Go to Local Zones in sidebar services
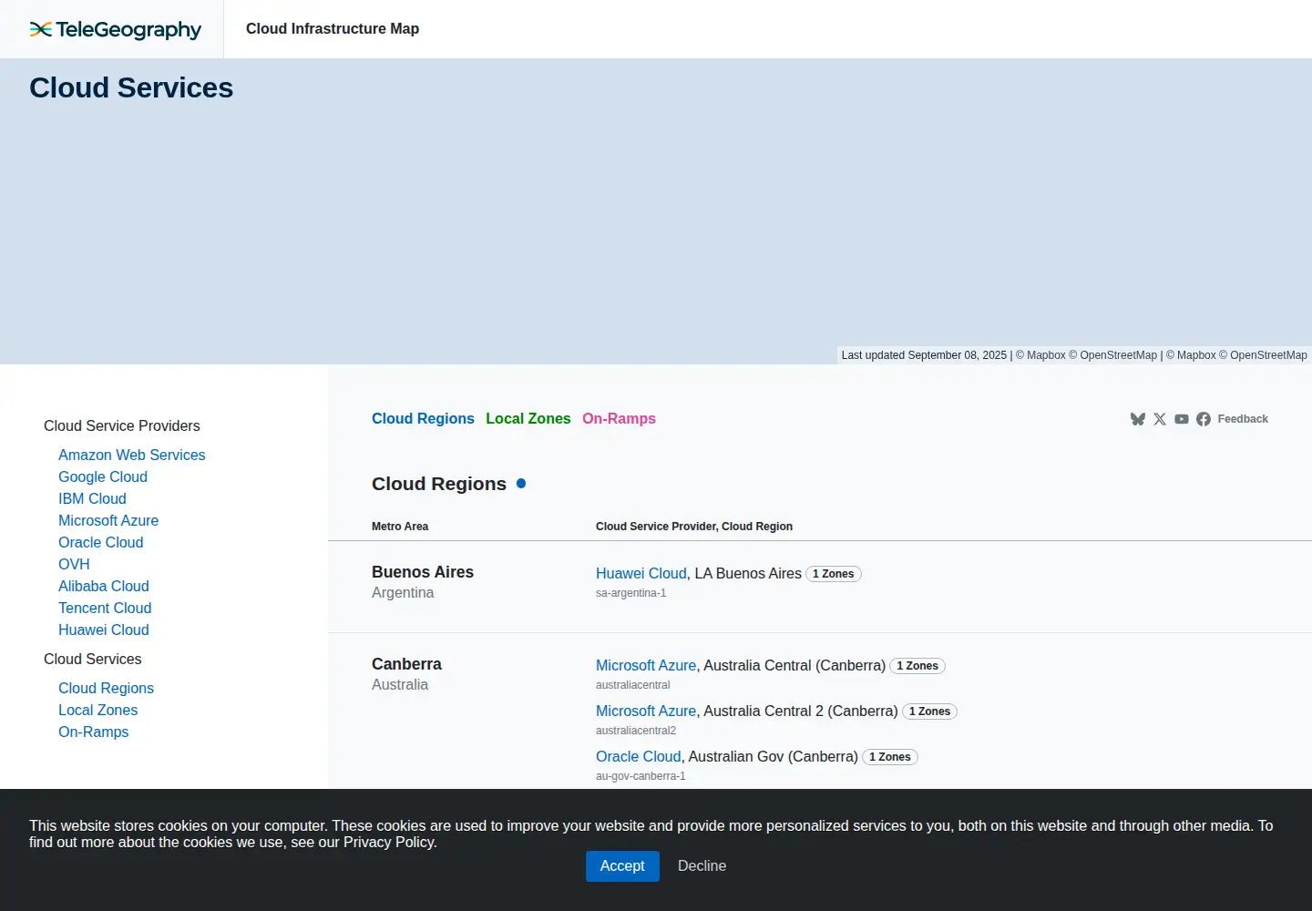The height and width of the screenshot is (911, 1312). [98, 710]
